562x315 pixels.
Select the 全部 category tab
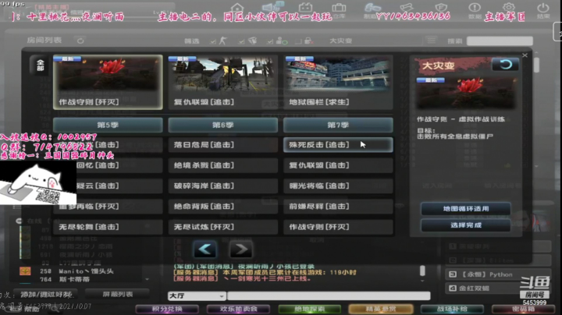click(x=40, y=65)
